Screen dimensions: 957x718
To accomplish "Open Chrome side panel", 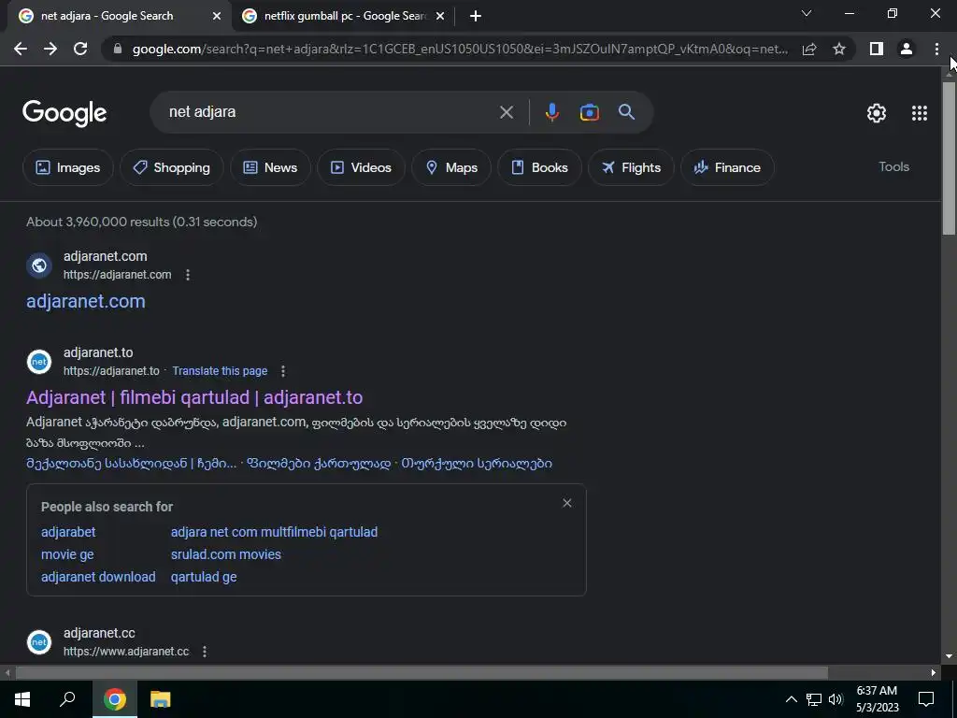I will click(877, 49).
